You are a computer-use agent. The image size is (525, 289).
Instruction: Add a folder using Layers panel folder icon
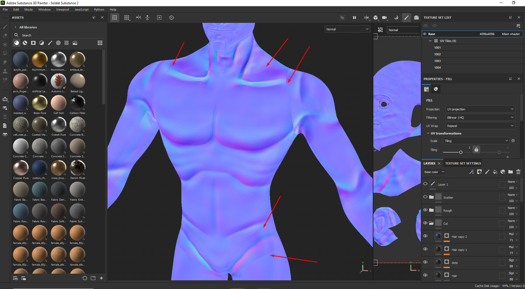(x=510, y=172)
